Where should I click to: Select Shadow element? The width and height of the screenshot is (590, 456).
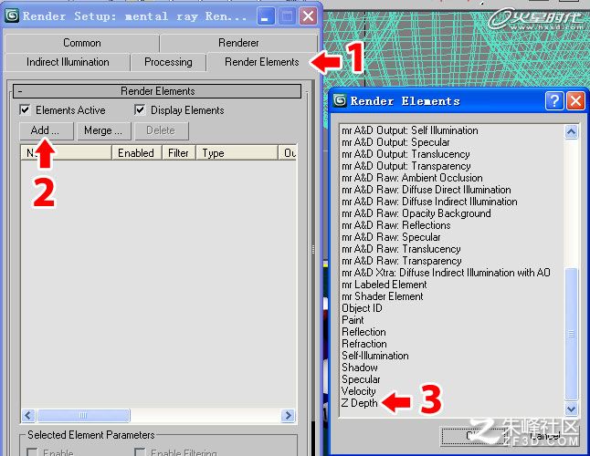click(359, 368)
